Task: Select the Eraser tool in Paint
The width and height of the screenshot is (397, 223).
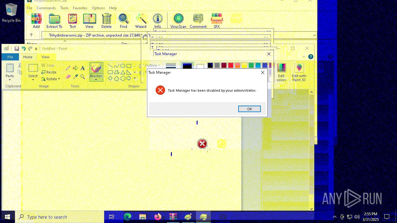Action: point(68,77)
